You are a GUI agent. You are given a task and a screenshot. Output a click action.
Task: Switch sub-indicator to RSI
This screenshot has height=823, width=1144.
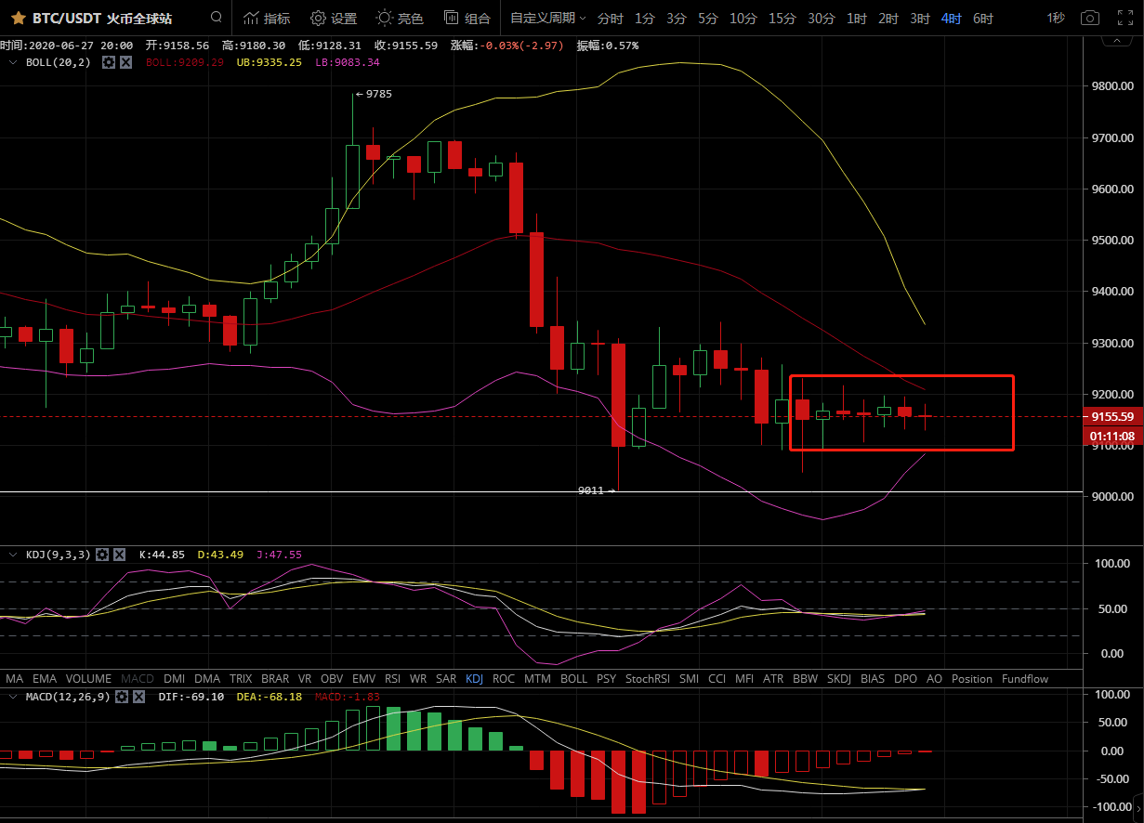click(392, 679)
